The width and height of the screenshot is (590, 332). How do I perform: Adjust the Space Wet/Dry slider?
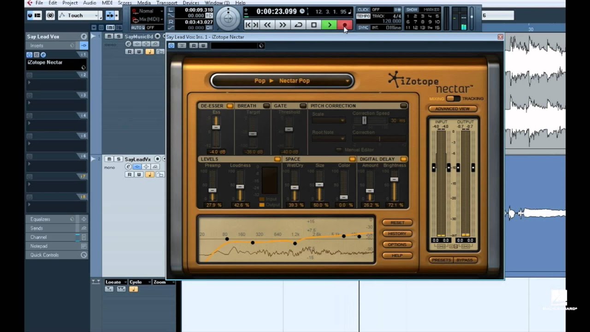click(295, 187)
